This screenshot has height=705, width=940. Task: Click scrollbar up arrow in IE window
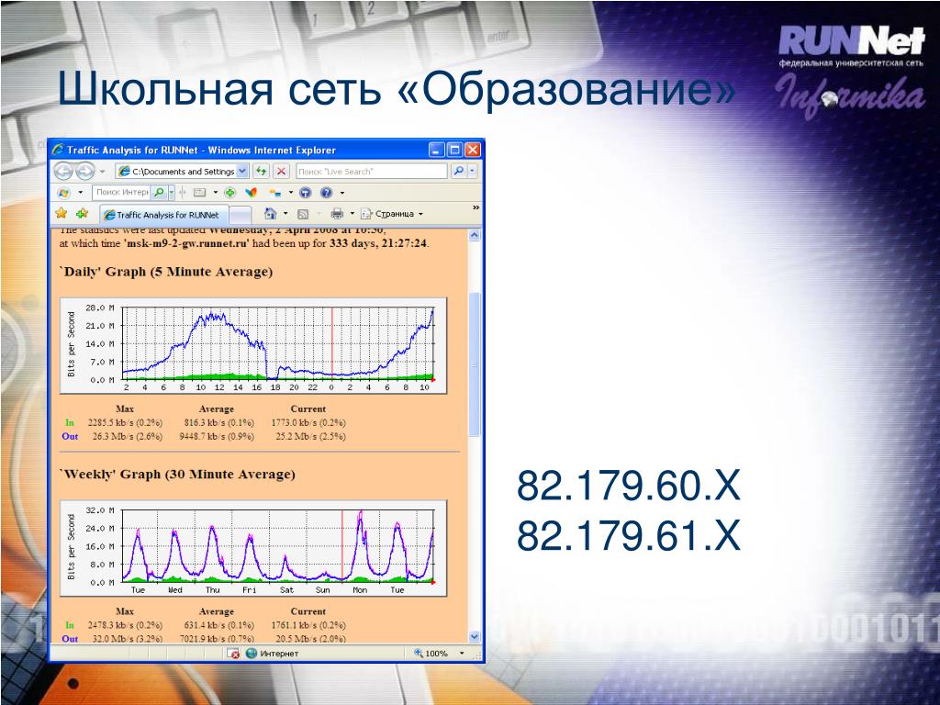(x=475, y=235)
